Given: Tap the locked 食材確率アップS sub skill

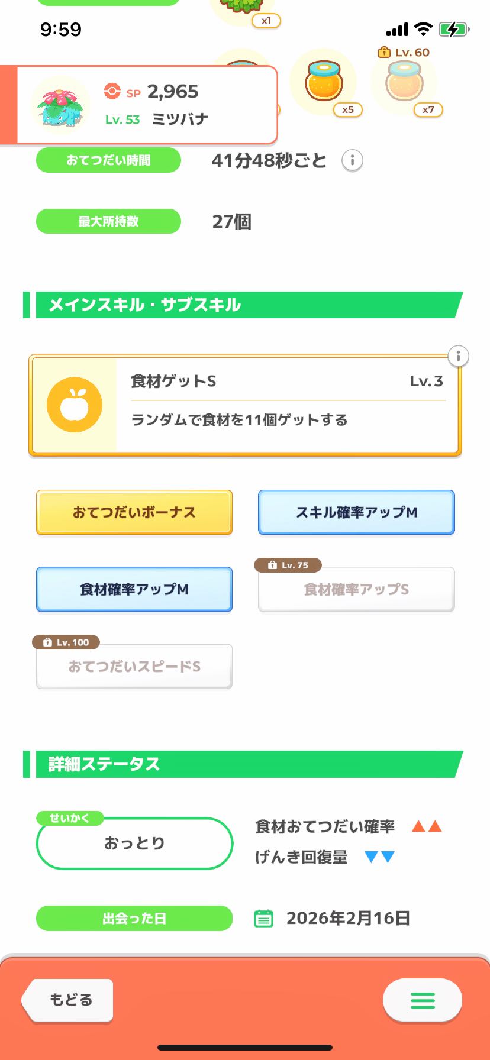Looking at the screenshot, I should [x=356, y=589].
